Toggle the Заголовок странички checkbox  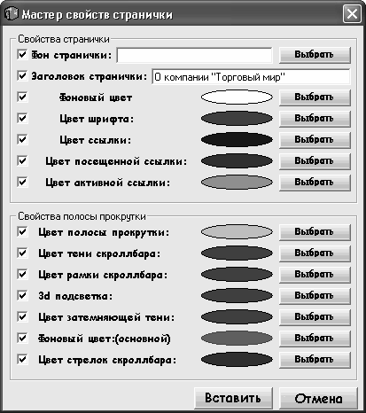[x=22, y=76]
